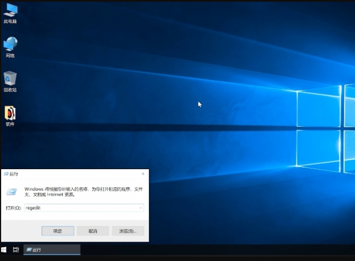This screenshot has height=261, width=355.
Task: Click the 浏览(B)... browse button
Action: (x=128, y=230)
